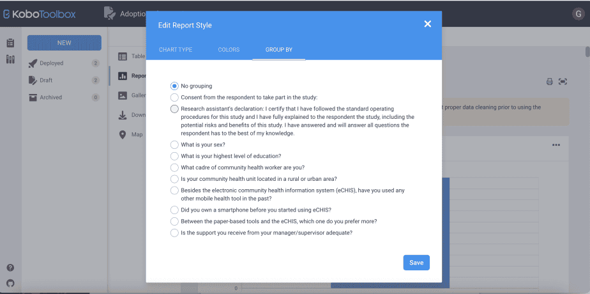Open the GitHub icon in sidebar
Image resolution: width=590 pixels, height=294 pixels.
(x=10, y=282)
